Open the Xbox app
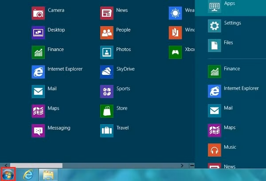Viewport: 266px width, 181px height. click(176, 52)
